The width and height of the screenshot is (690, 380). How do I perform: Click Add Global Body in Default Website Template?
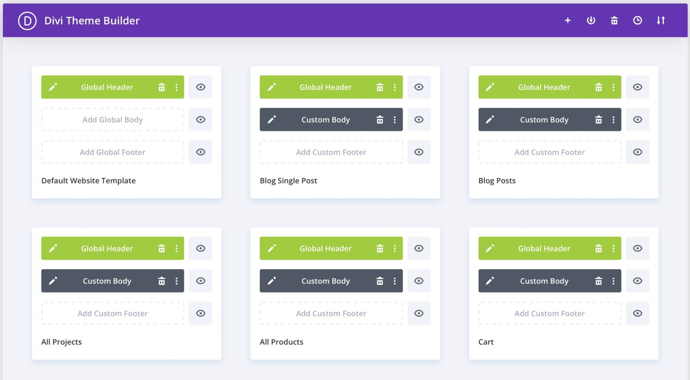(113, 119)
